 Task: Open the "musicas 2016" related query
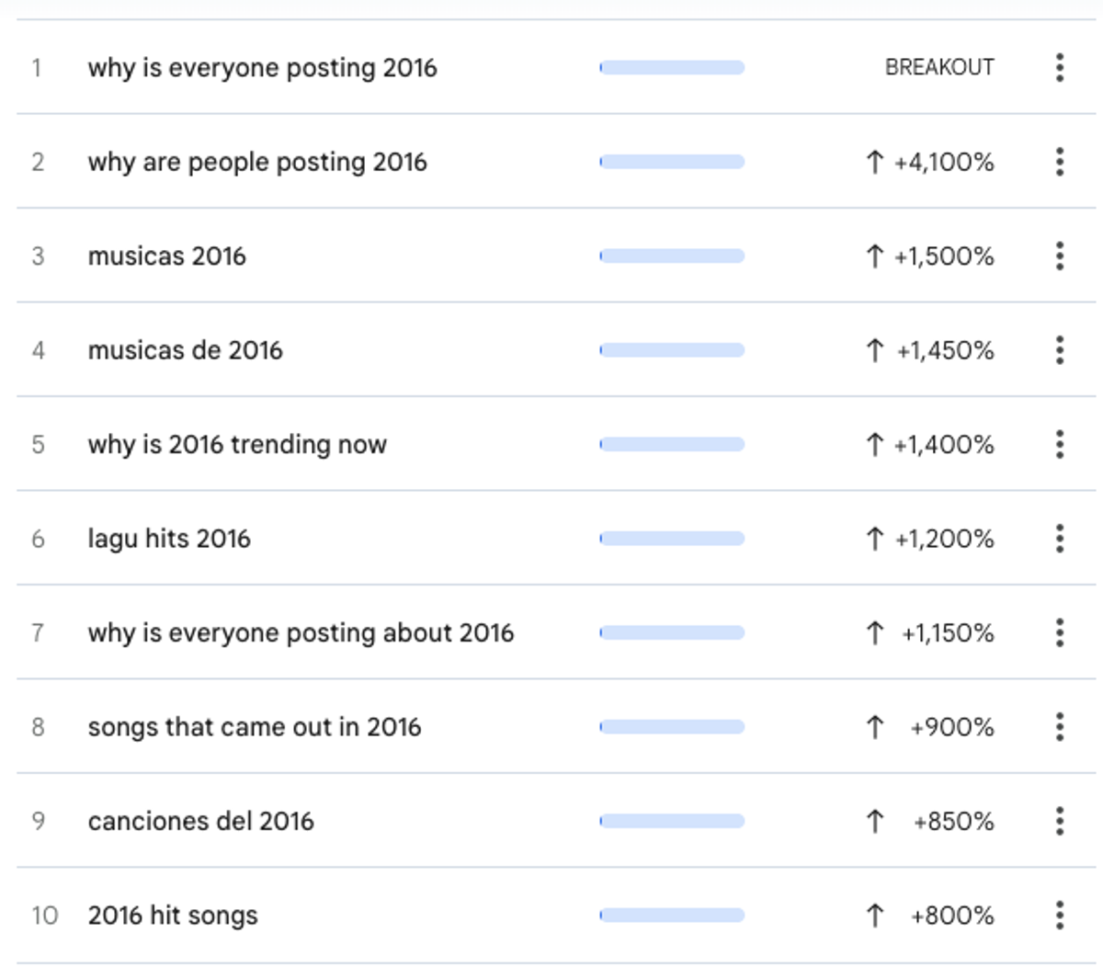pyautogui.click(x=166, y=256)
